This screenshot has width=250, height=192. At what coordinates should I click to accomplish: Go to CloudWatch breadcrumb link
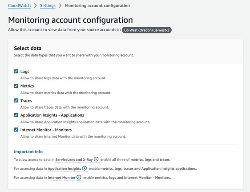[19, 6]
